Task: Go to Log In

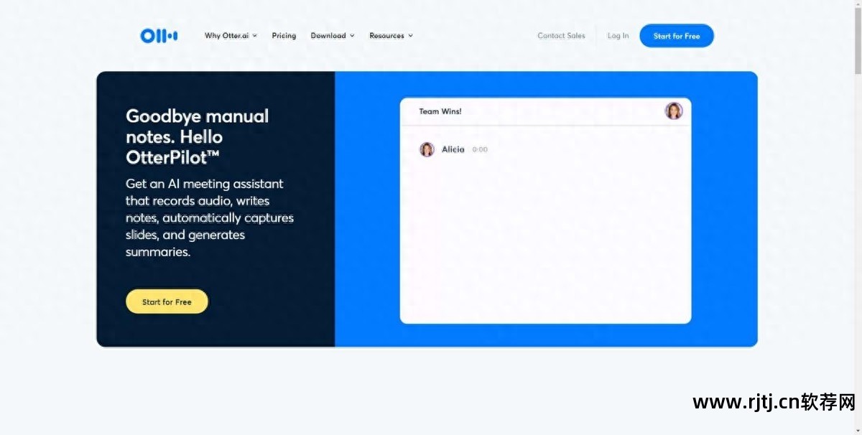Action: coord(618,36)
